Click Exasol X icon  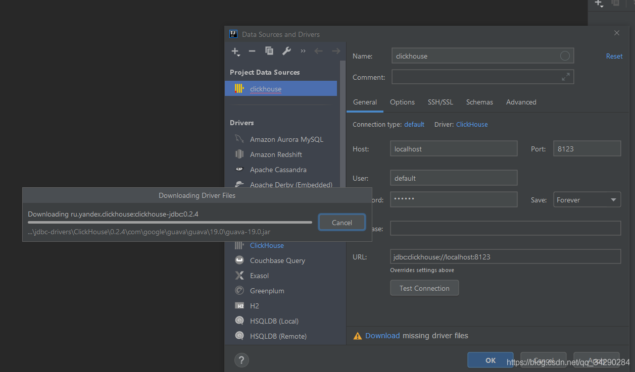pos(239,276)
